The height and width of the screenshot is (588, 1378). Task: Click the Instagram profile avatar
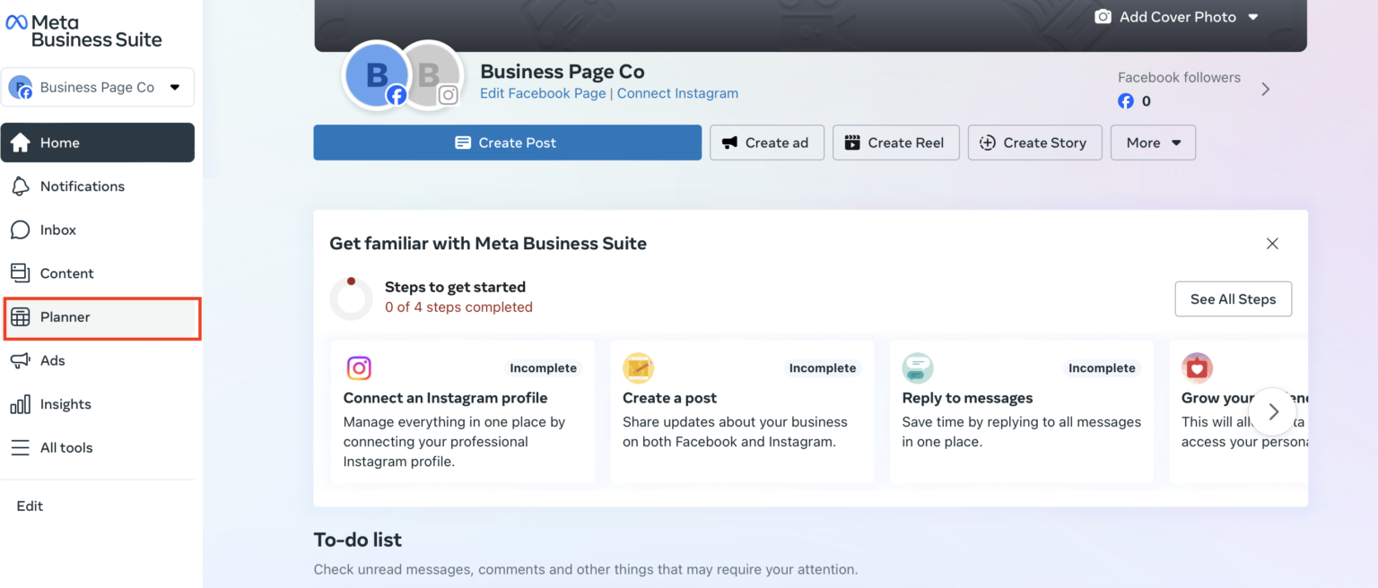tap(432, 75)
